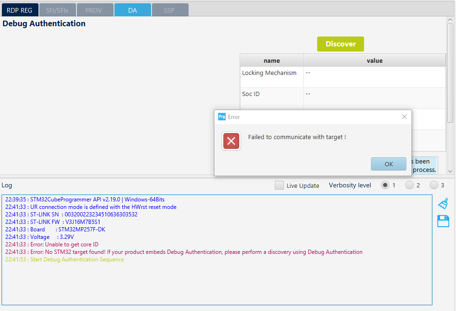Dismiss the error dialog with OK
The height and width of the screenshot is (311, 456).
388,163
